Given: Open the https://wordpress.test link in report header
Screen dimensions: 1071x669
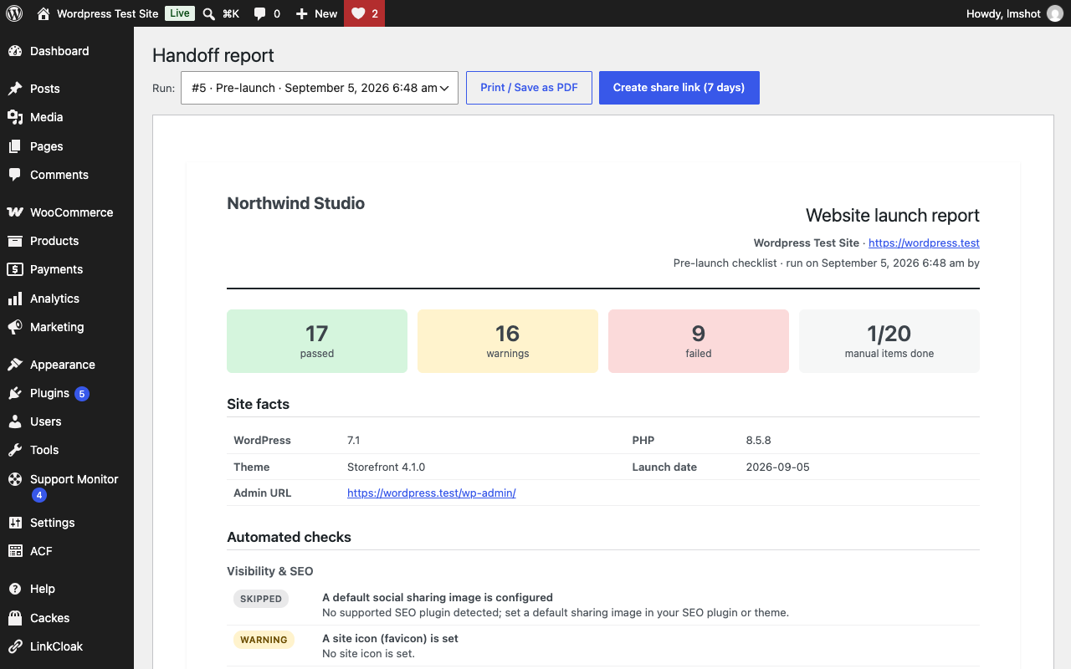Looking at the screenshot, I should click(924, 243).
